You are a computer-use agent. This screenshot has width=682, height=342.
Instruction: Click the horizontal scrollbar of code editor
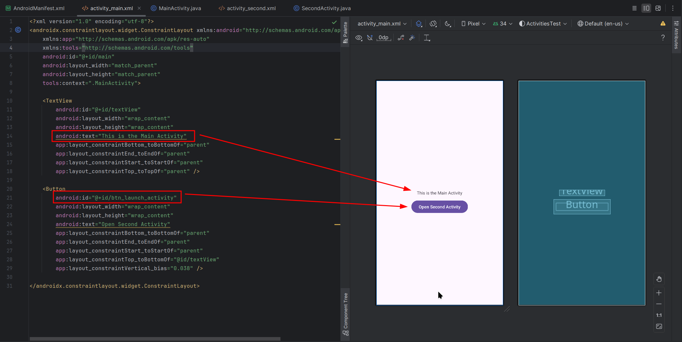point(155,339)
